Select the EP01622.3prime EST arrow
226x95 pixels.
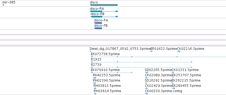(152, 51)
